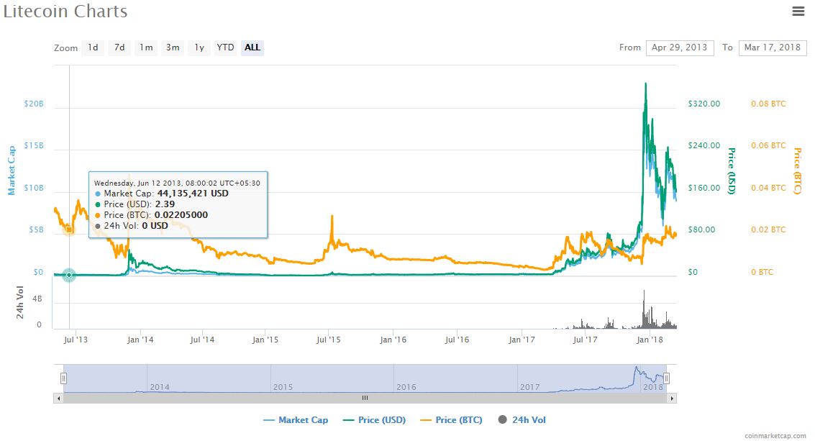Viewport: 815px width, 441px height.
Task: Set zoom to 7d
Action: (119, 47)
